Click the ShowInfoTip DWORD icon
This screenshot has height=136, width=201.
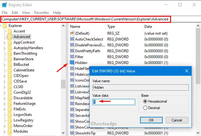(x=72, y=133)
